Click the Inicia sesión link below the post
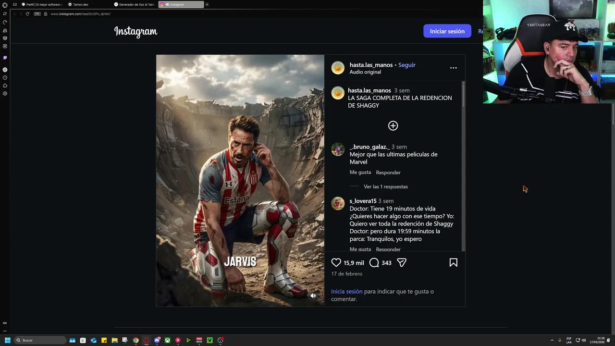The image size is (615, 346). [346, 291]
